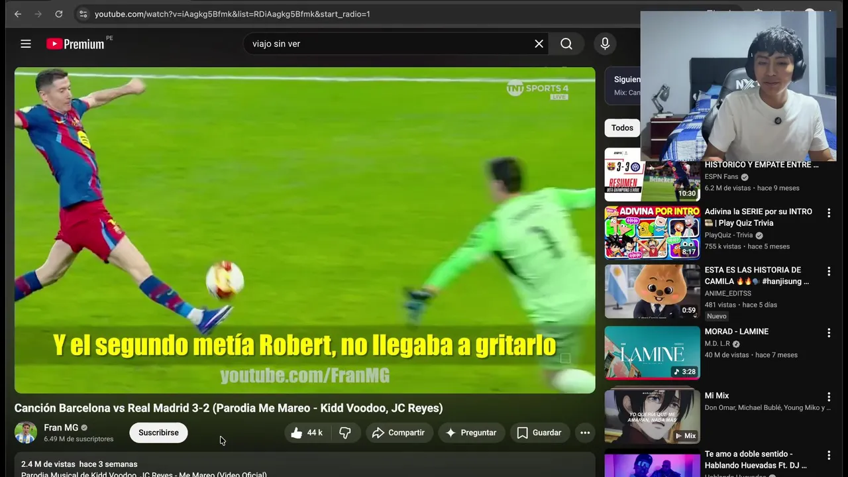
Task: Open Fran MG channel name link
Action: (x=61, y=427)
